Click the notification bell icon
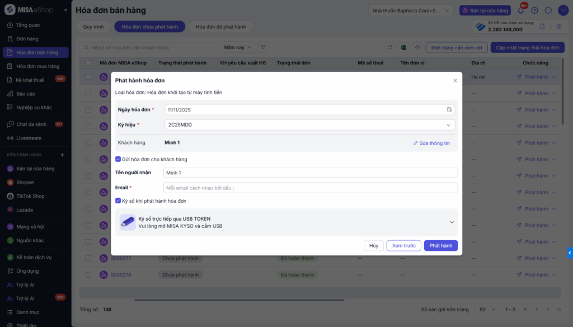The height and width of the screenshot is (327, 573). [521, 10]
